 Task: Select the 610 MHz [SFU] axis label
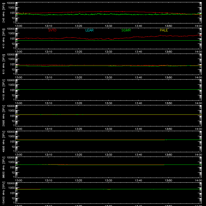tap(3, 64)
